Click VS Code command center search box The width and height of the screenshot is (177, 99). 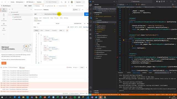[135, 1]
